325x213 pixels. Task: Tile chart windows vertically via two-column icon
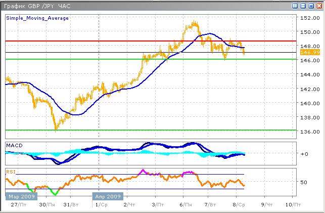[295, 6]
